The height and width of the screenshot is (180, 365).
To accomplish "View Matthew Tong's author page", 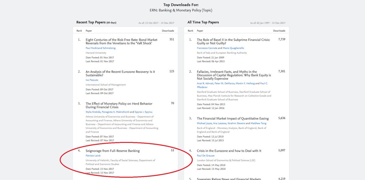I will pos(259,123).
